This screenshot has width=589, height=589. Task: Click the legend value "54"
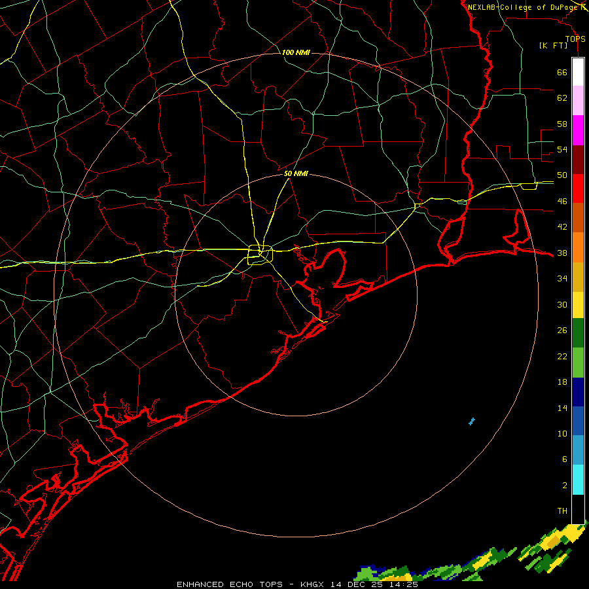(562, 149)
